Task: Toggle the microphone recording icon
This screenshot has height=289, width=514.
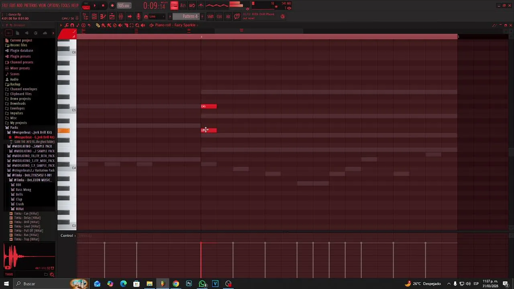Action: [x=139, y=16]
